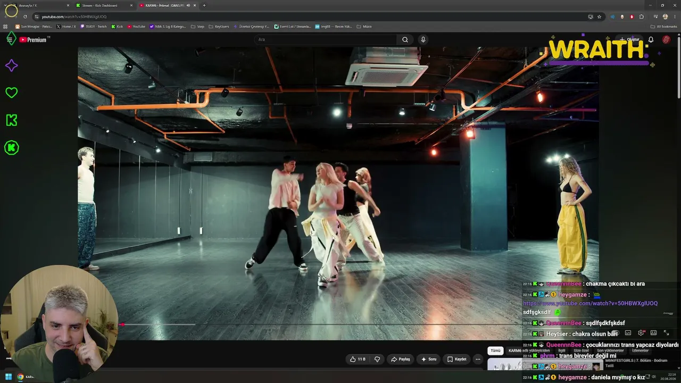Open the YouTube guide hamburger menu
Viewport: 681px width, 383px height.
10,39
